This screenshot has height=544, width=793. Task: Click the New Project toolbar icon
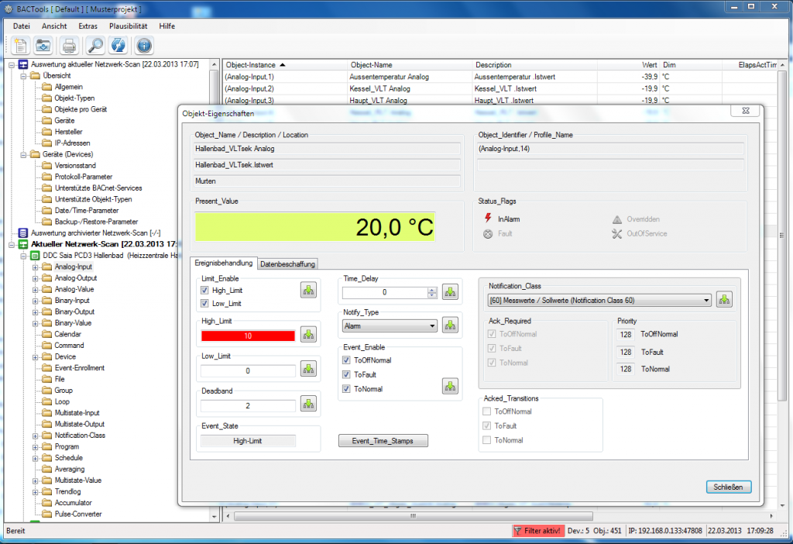[x=19, y=45]
